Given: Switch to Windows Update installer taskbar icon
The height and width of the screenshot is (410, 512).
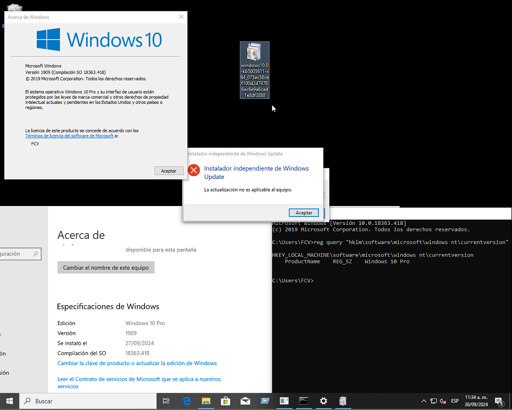Looking at the screenshot, I should tap(343, 401).
